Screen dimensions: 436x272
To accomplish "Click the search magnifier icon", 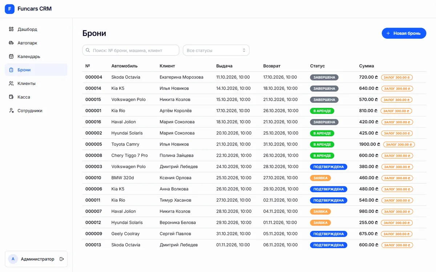I will click(x=88, y=50).
